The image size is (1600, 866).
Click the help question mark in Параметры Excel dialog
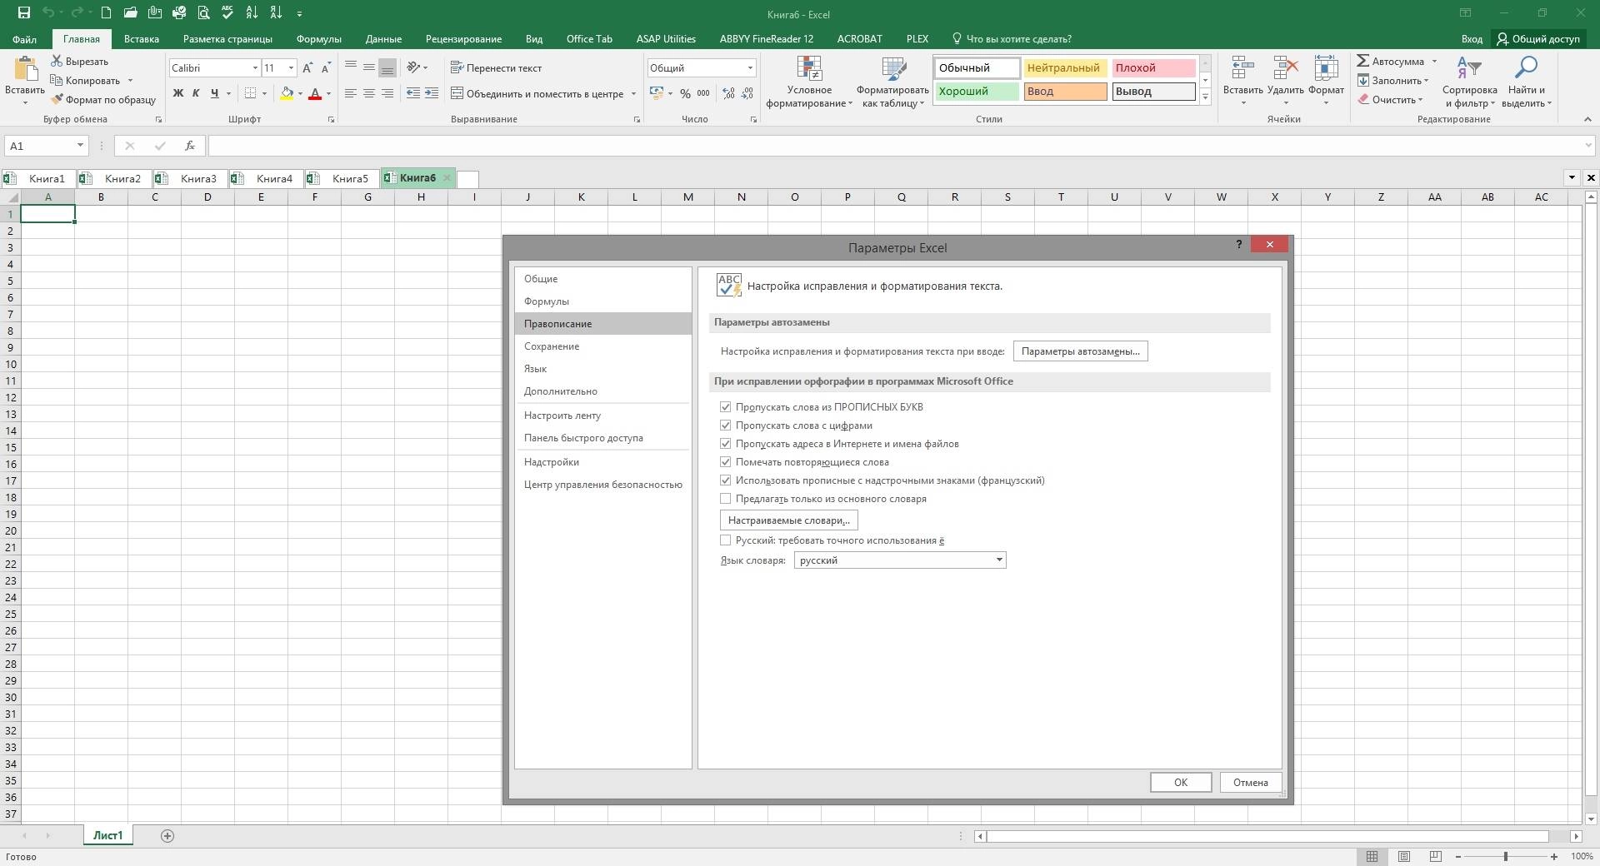[1238, 244]
